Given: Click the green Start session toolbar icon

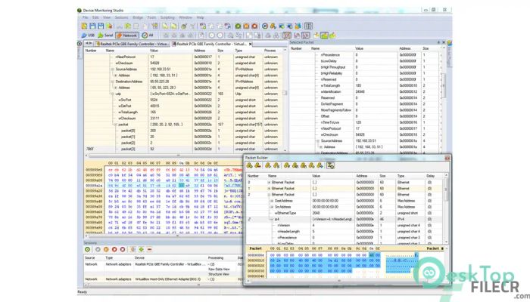Looking at the screenshot, I should tap(238, 26).
